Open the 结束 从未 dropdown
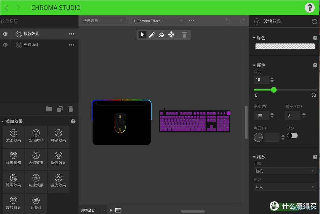This screenshot has width=320, height=214. tap(285, 187)
